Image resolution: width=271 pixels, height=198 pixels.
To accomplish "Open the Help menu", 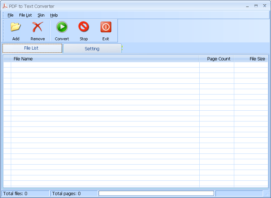I will click(54, 15).
